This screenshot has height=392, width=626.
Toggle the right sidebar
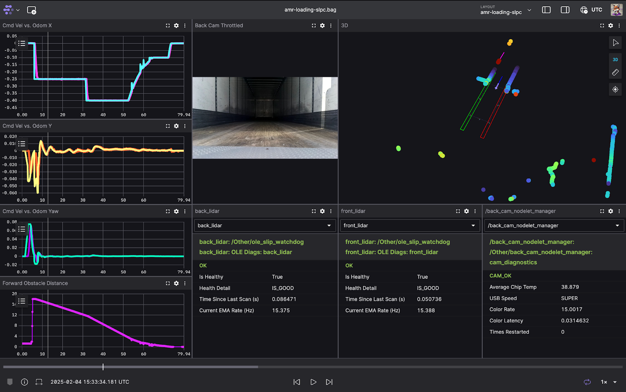tap(565, 10)
